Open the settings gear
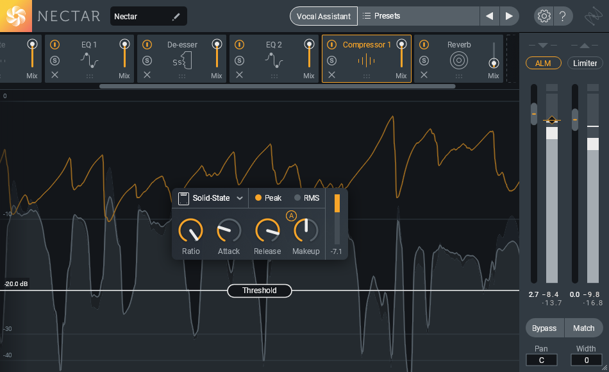Screen dimensions: 609x372 [544, 16]
